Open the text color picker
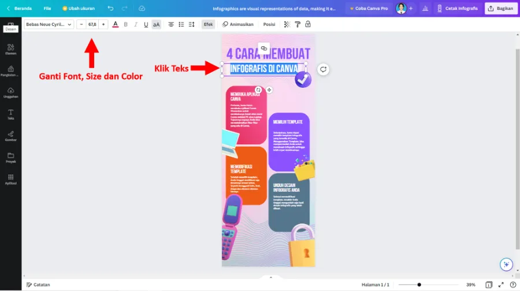Screen dimensions: 520x291 (x=115, y=24)
